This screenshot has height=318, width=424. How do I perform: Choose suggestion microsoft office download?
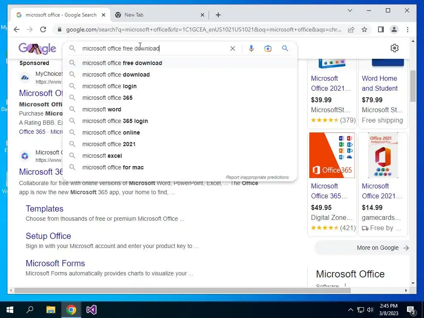(180, 75)
